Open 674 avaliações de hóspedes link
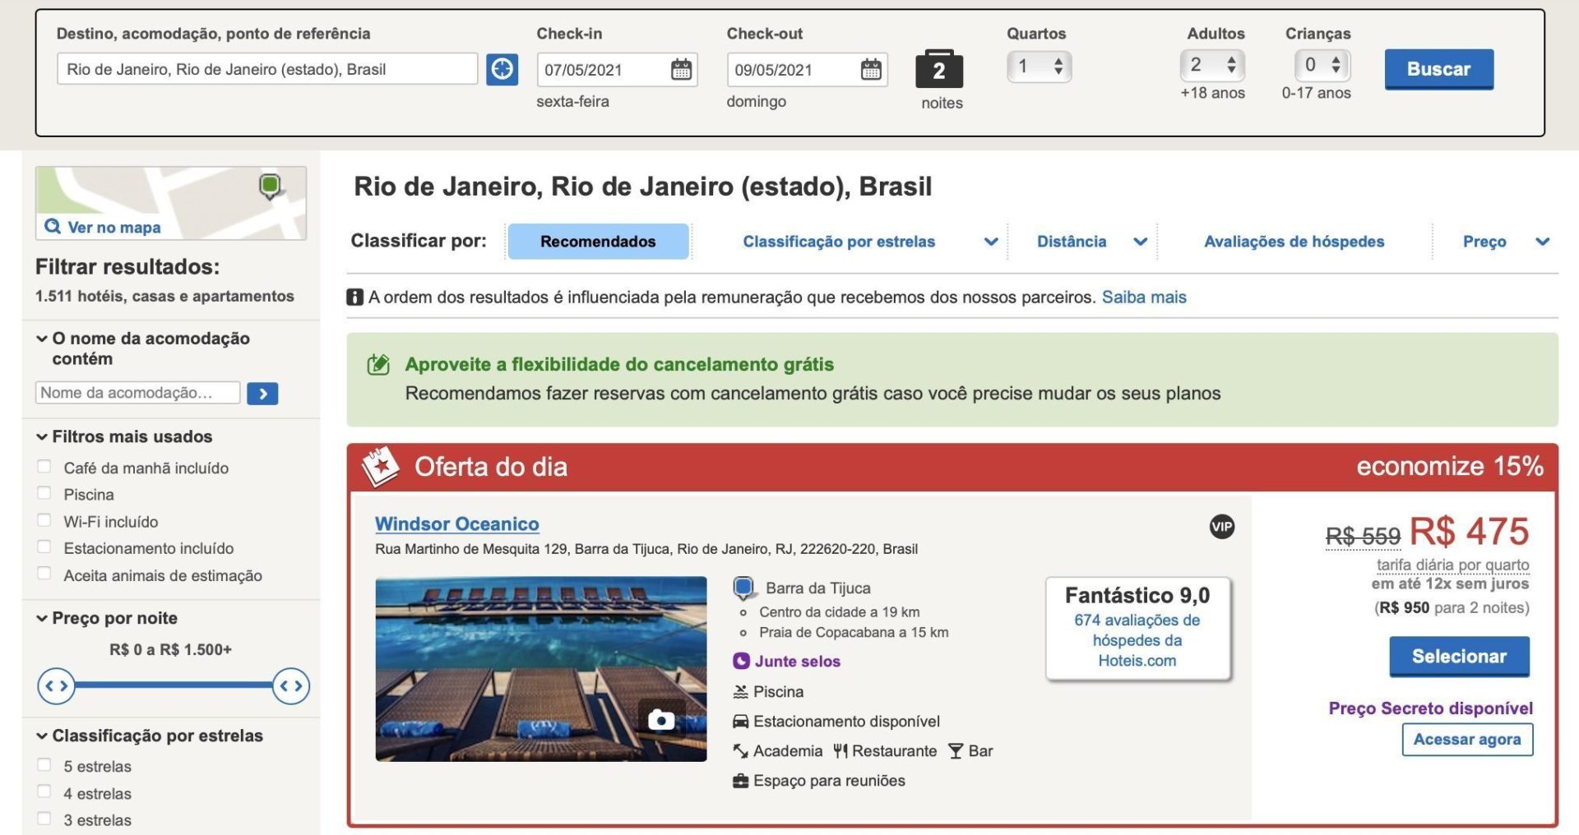 pyautogui.click(x=1137, y=640)
